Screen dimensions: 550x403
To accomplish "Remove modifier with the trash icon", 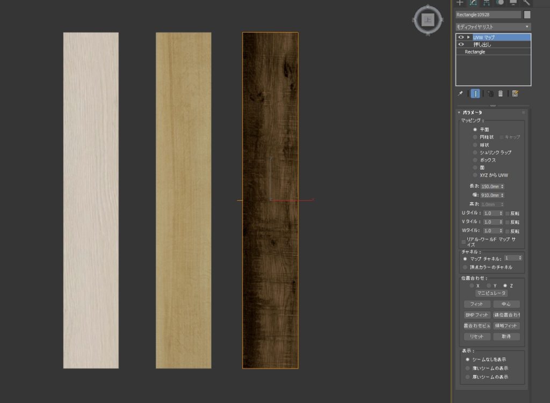I will (x=501, y=93).
